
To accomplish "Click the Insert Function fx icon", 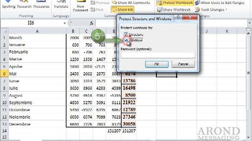I will tap(91, 23).
